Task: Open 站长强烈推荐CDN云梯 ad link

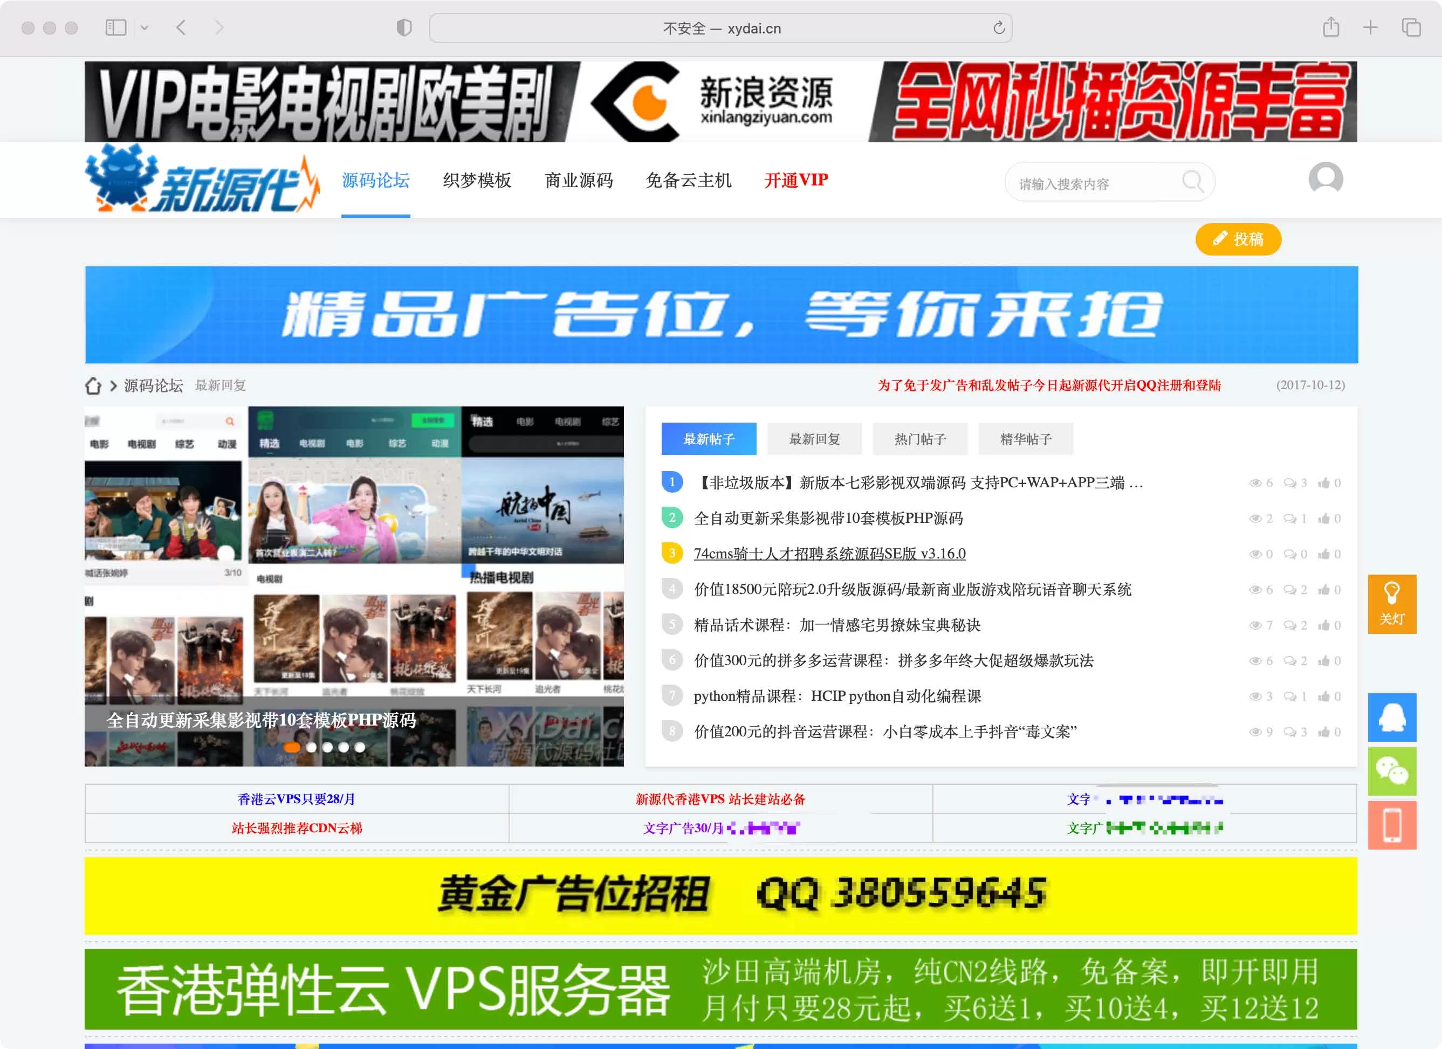Action: (x=296, y=829)
